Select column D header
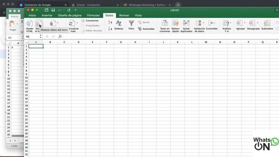279x157 pixels. [78, 42]
